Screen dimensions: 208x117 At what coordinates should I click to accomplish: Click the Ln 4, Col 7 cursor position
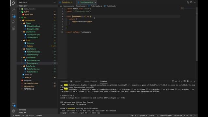coord(134,116)
